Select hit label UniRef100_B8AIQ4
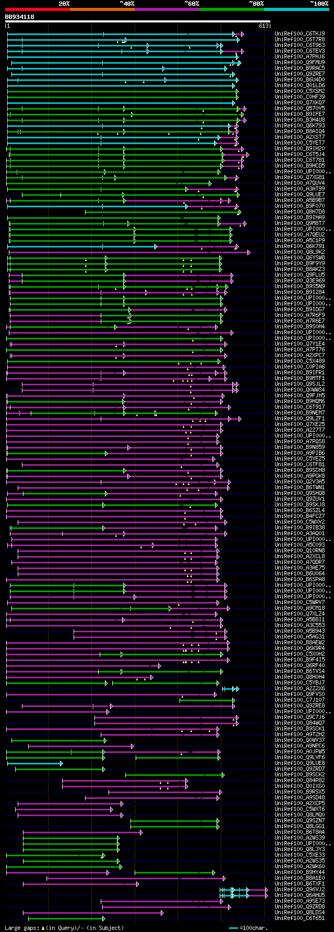334x932 pixels. tap(300, 131)
